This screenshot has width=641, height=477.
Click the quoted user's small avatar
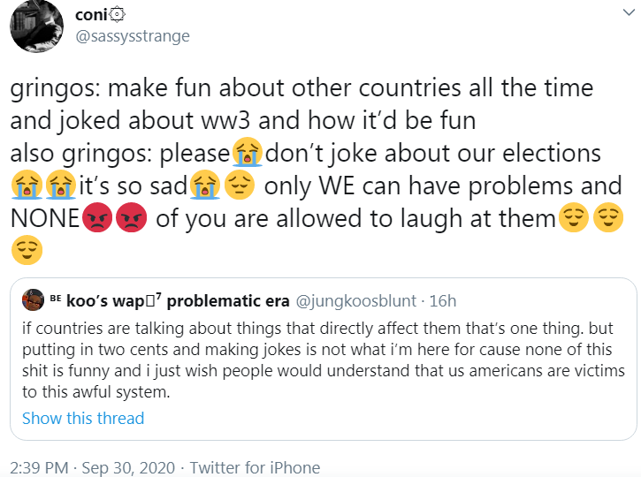(x=33, y=299)
